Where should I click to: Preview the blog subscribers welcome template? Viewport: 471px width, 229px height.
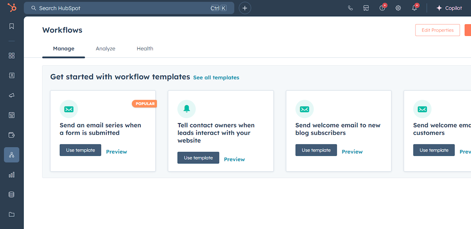point(352,152)
